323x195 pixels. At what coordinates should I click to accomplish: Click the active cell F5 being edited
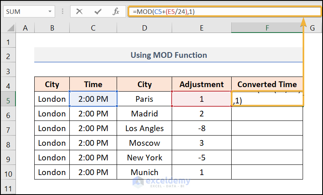pos(267,99)
